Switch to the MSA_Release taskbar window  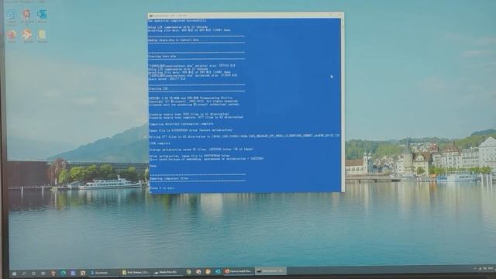tap(136, 272)
